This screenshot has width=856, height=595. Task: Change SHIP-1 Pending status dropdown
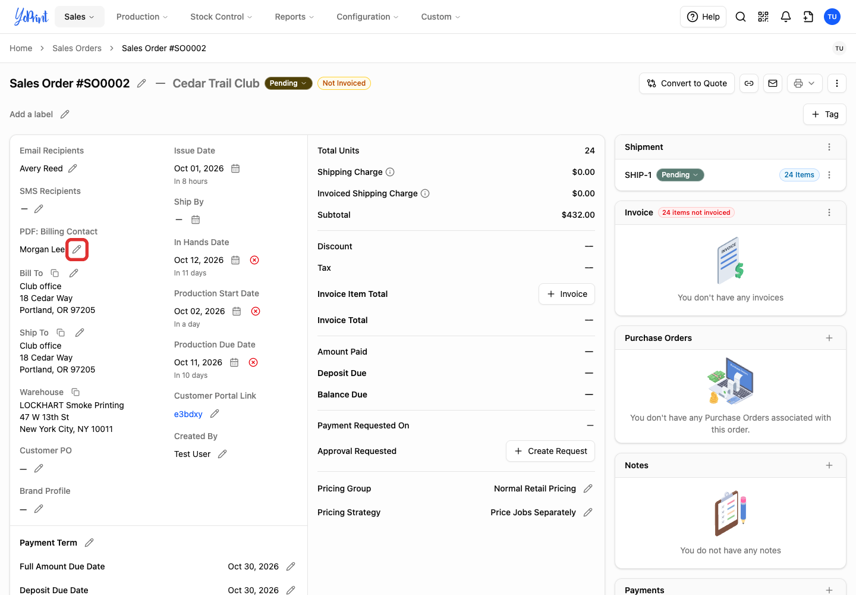(680, 175)
